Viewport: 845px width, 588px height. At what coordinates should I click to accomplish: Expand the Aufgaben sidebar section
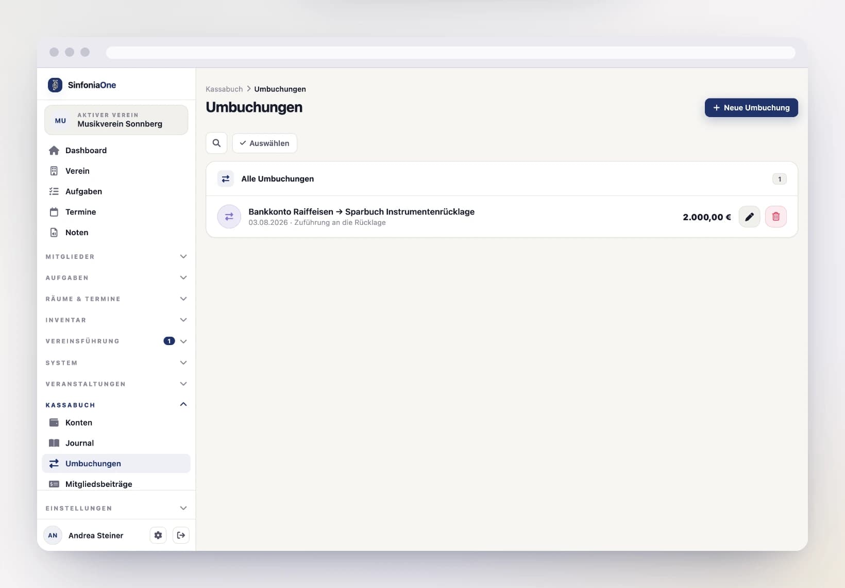click(x=116, y=277)
